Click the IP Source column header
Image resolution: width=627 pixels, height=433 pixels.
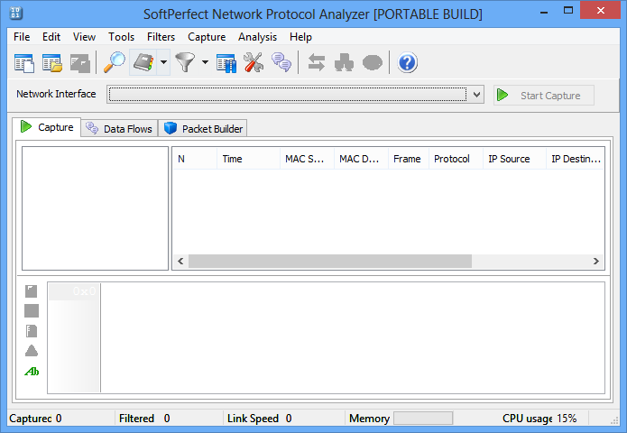point(514,159)
